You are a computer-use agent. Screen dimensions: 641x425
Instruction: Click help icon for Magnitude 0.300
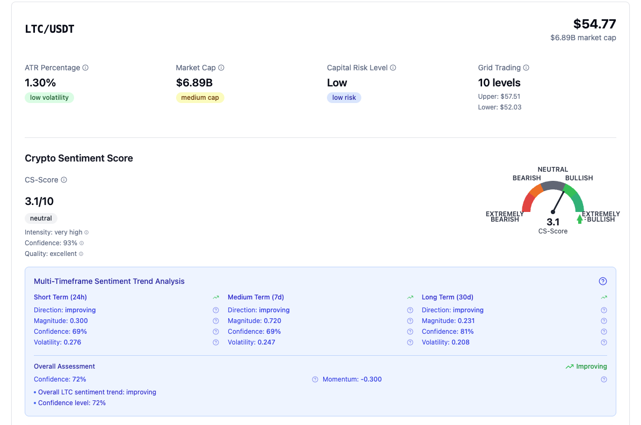(216, 321)
